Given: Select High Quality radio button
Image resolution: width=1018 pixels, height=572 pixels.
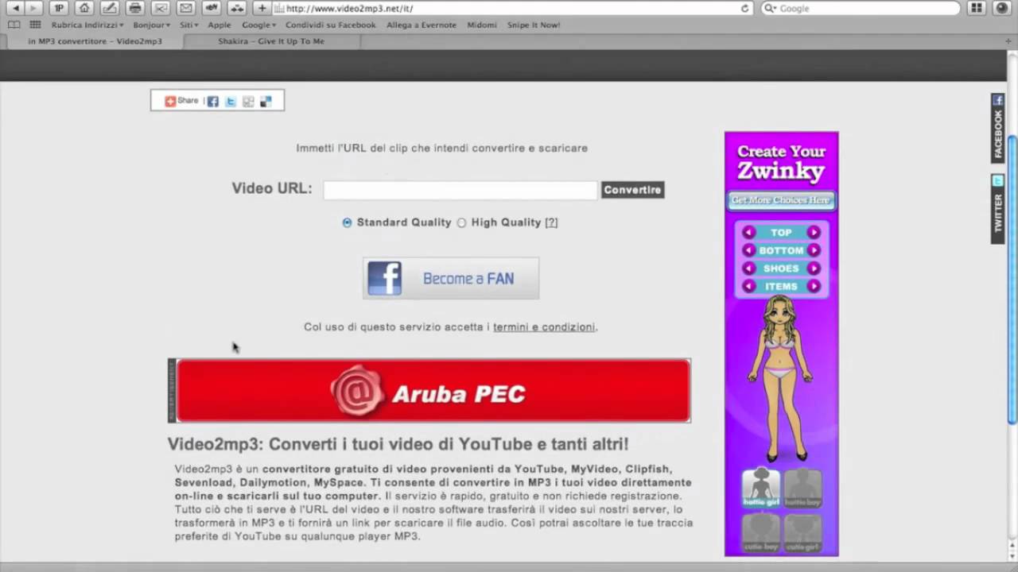Looking at the screenshot, I should click(461, 222).
